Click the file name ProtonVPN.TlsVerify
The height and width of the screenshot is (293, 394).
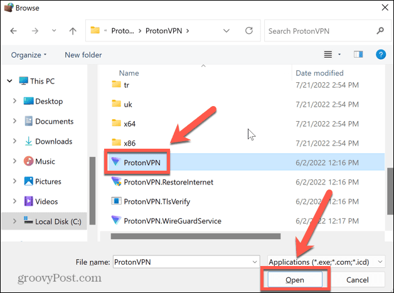(157, 201)
